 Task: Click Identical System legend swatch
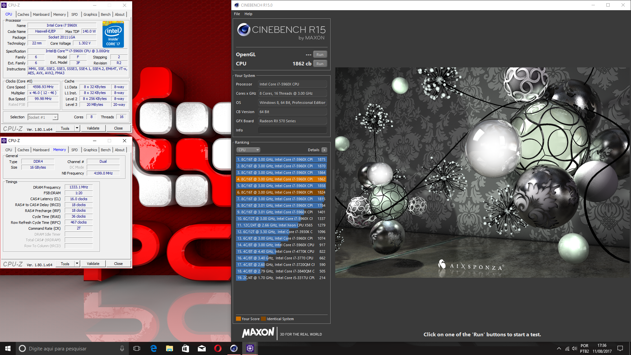click(263, 319)
